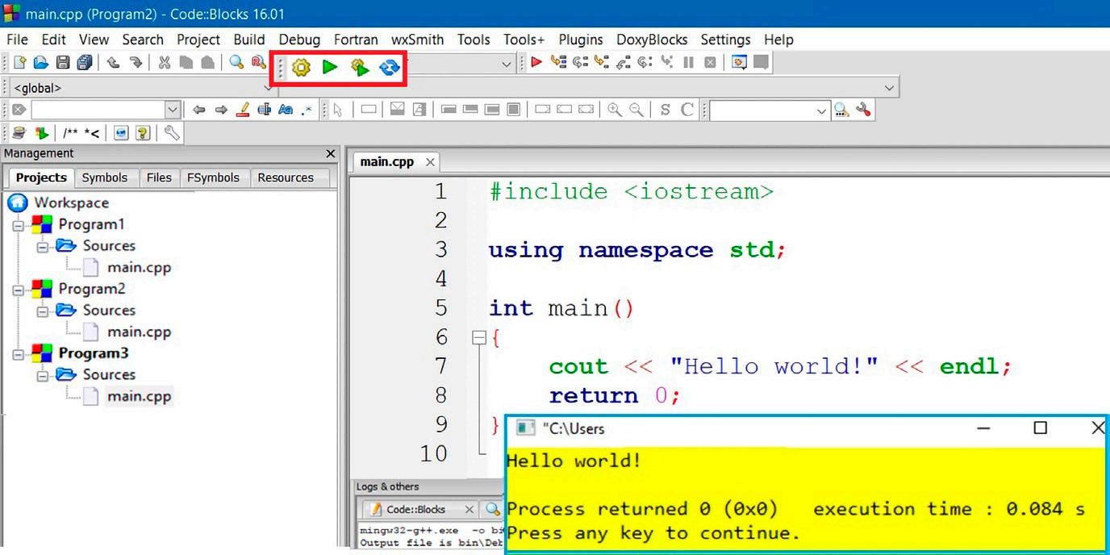Click the Replace icon in toolbar
The height and width of the screenshot is (555, 1110).
click(x=258, y=63)
